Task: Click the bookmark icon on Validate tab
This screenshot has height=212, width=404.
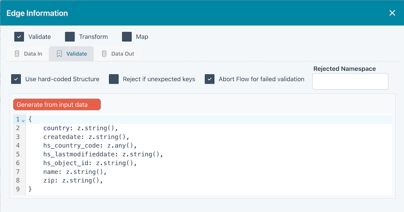Action: (x=59, y=54)
